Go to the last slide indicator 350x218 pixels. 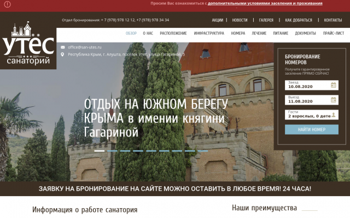pyautogui.click(x=203, y=151)
